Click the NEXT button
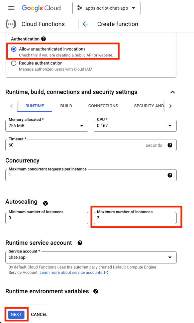The width and height of the screenshot is (194, 323). tap(16, 315)
